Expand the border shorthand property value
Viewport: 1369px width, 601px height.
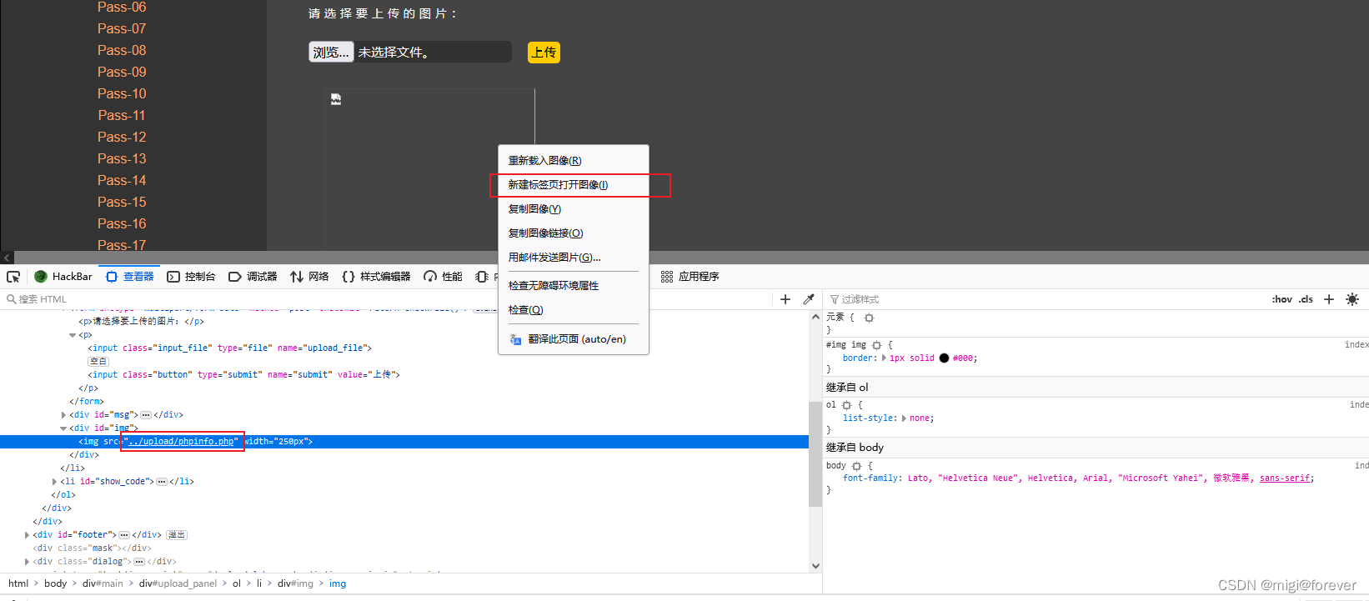click(884, 358)
